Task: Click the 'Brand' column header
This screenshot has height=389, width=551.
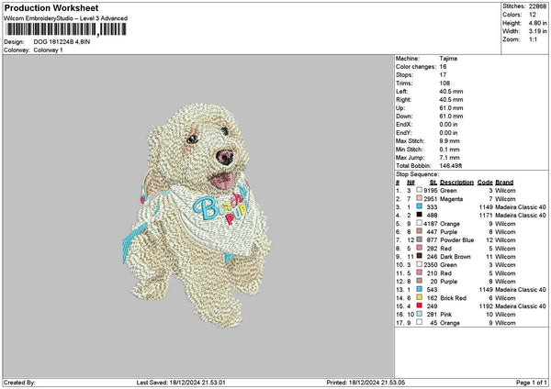Action: pos(504,183)
